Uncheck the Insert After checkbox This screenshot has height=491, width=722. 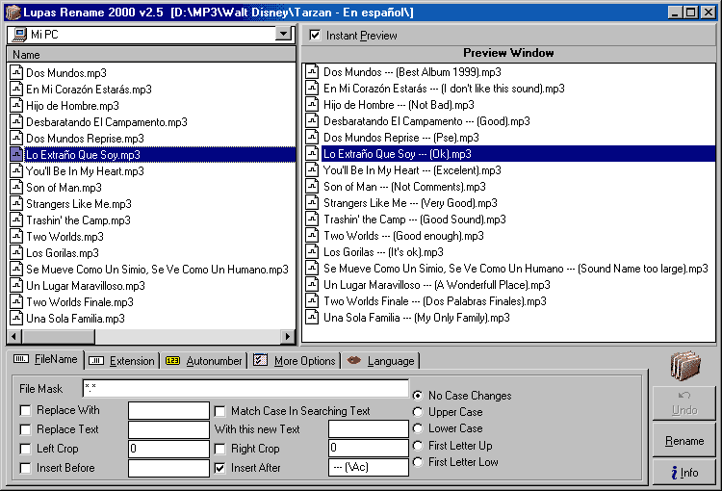pos(220,468)
